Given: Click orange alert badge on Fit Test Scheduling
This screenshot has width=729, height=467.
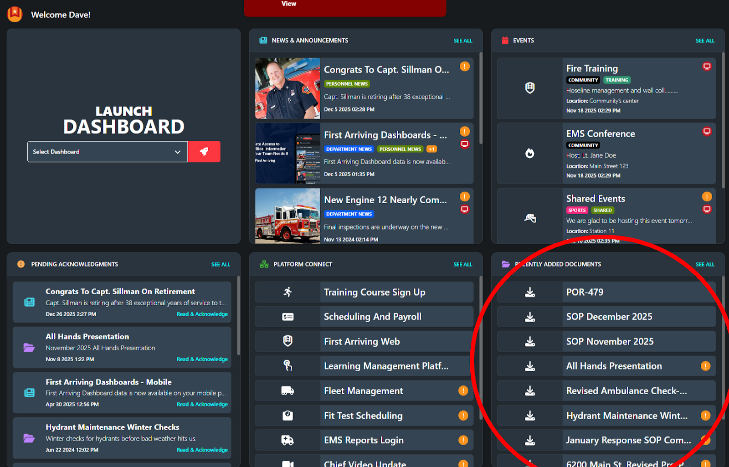Looking at the screenshot, I should 463,416.
